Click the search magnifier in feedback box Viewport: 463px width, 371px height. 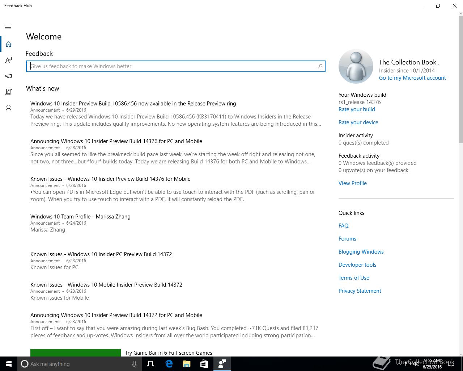(x=320, y=66)
